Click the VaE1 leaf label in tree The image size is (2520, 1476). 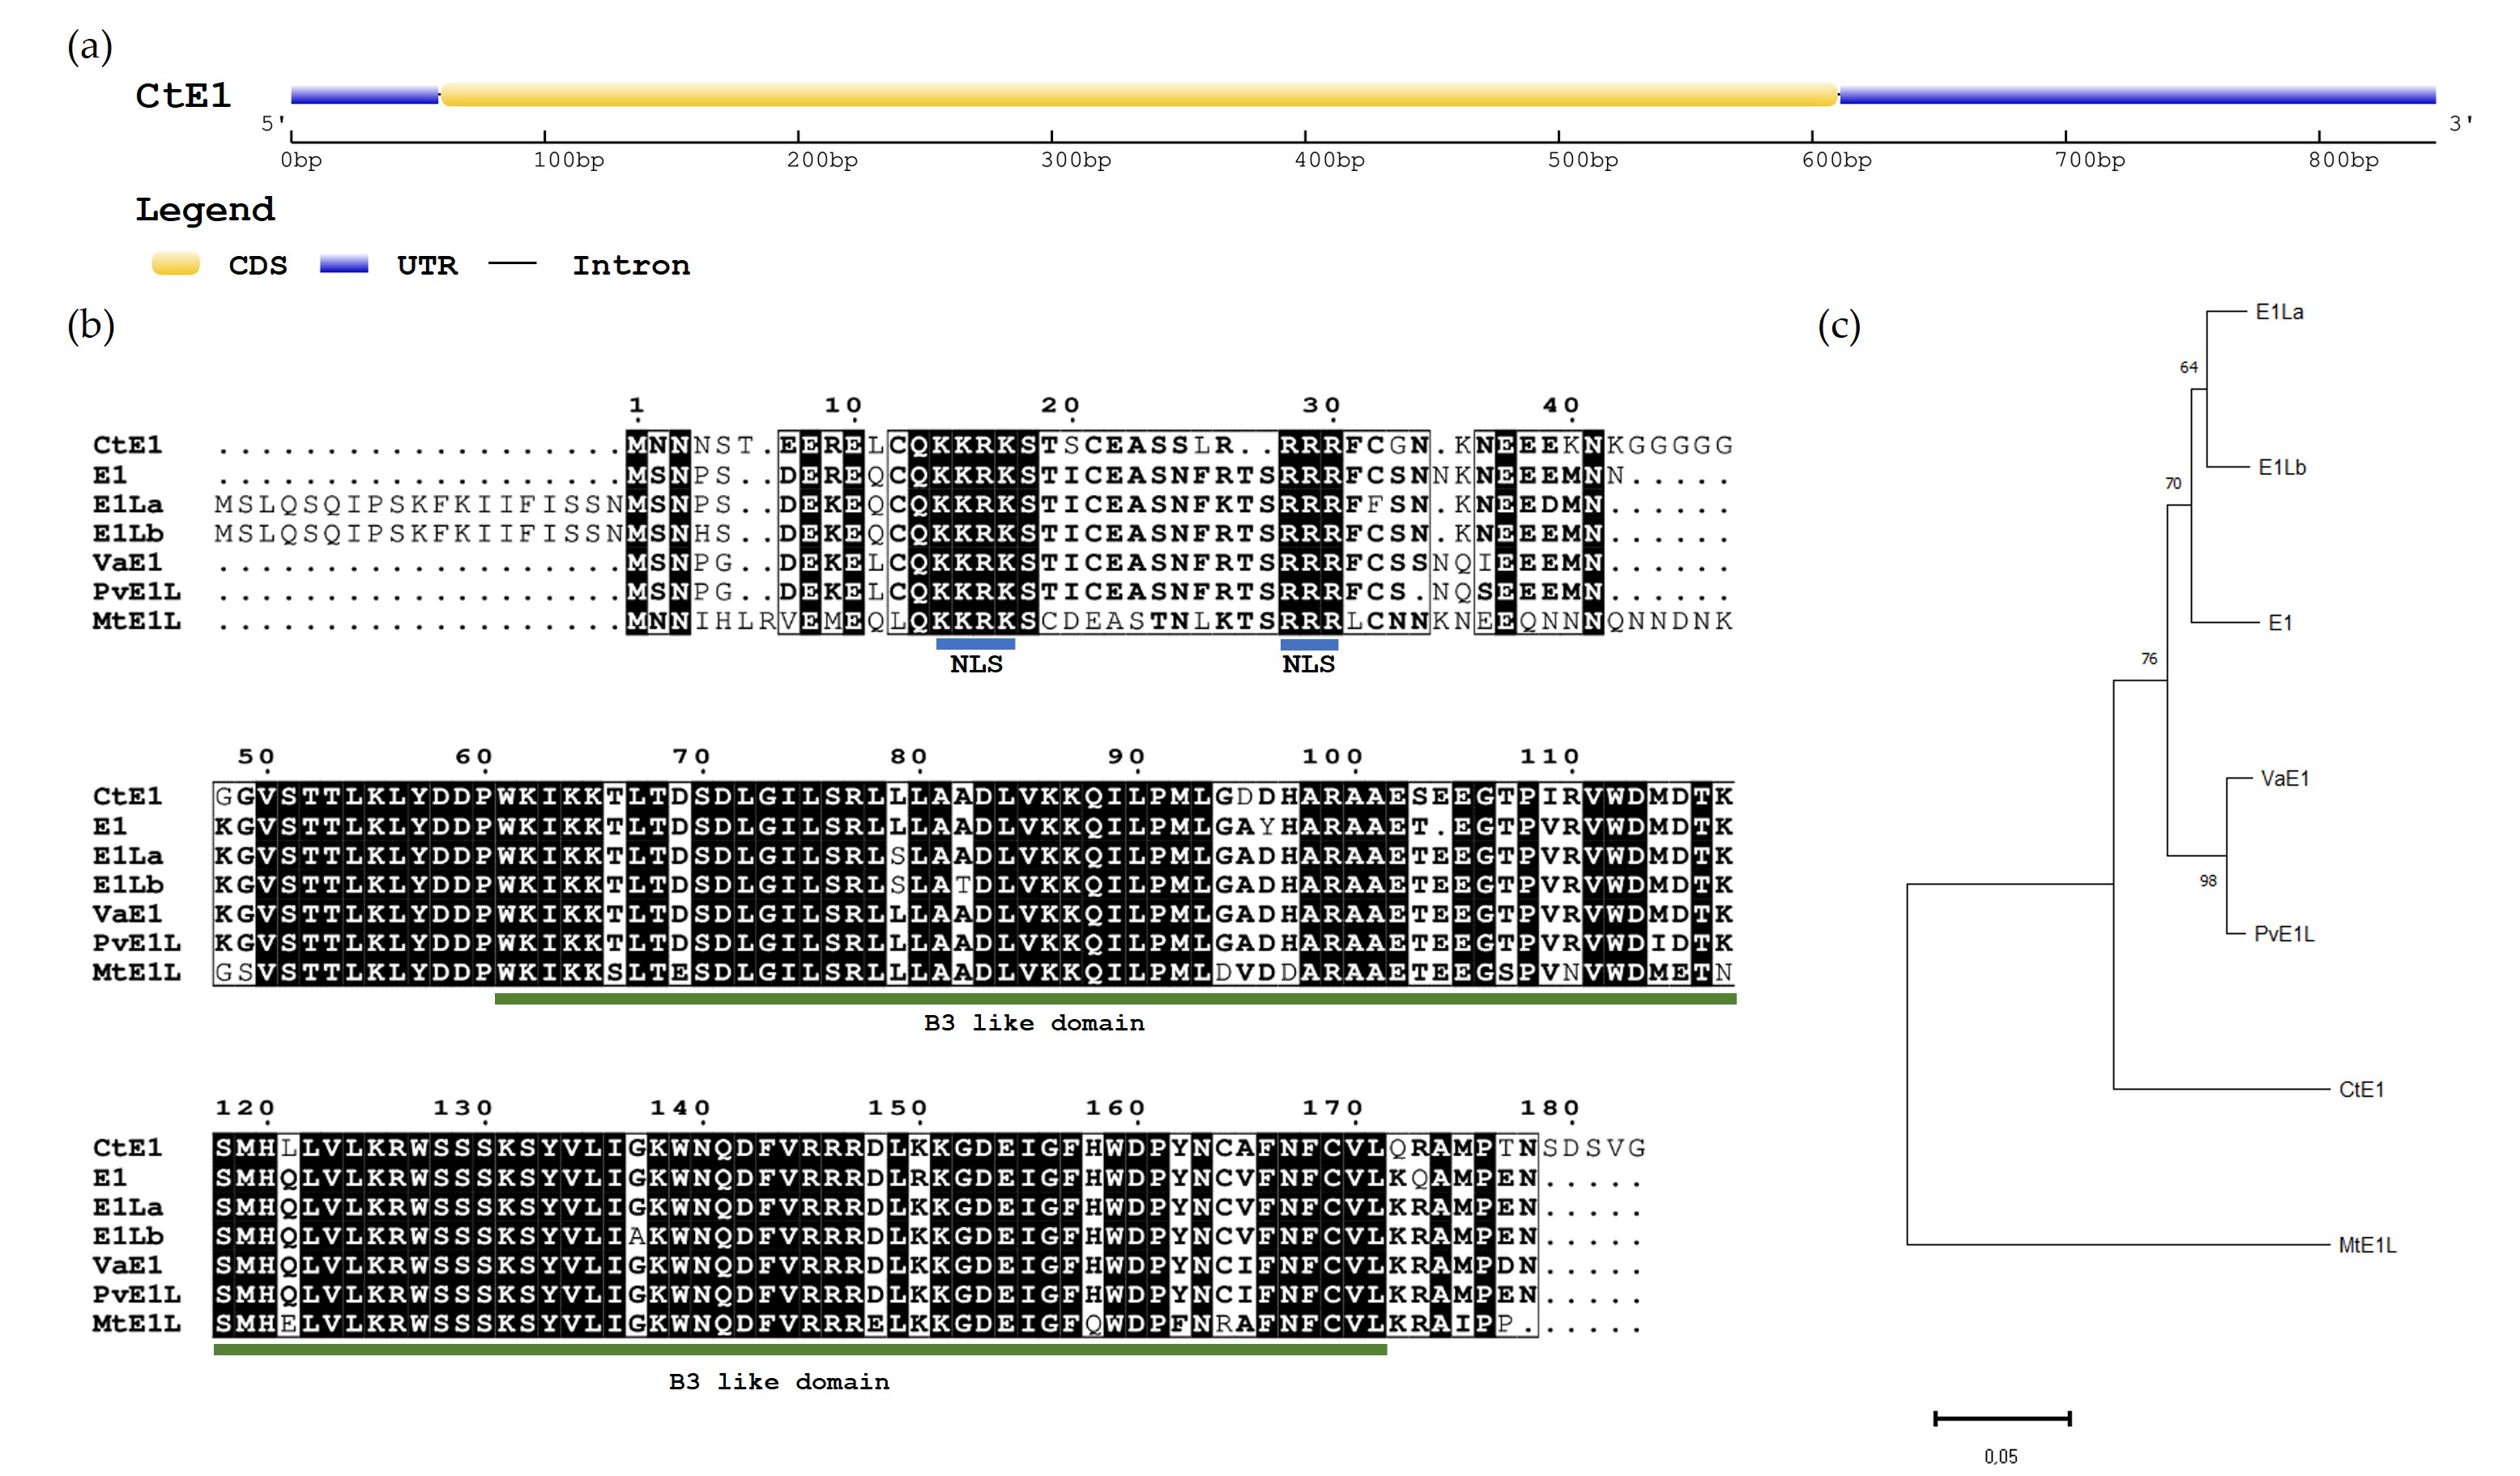coord(2284,779)
